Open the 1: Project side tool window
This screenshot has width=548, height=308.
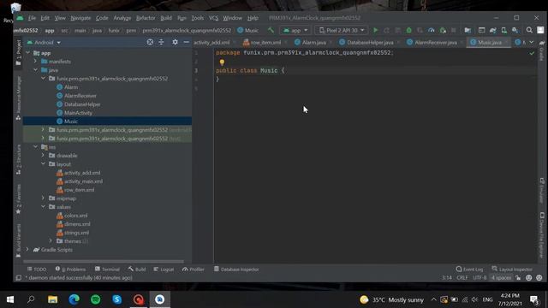coord(19,52)
